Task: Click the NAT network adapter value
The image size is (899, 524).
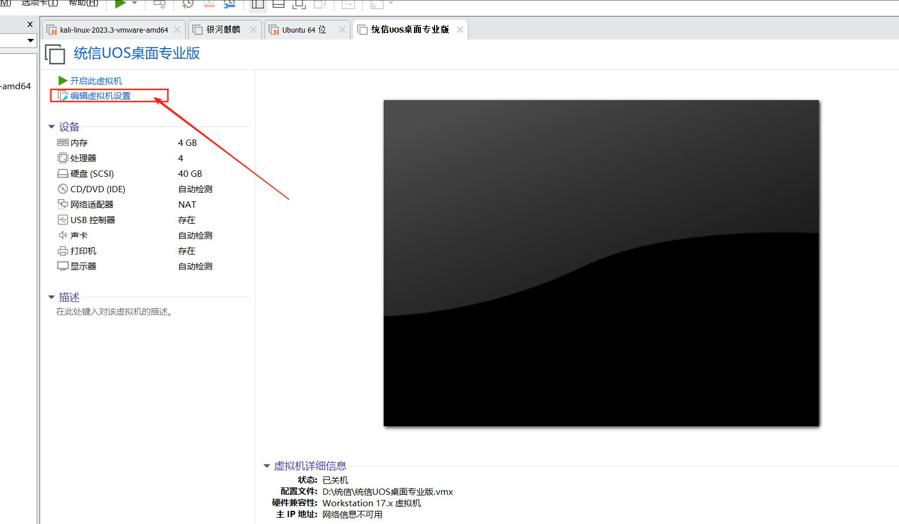Action: 187,205
